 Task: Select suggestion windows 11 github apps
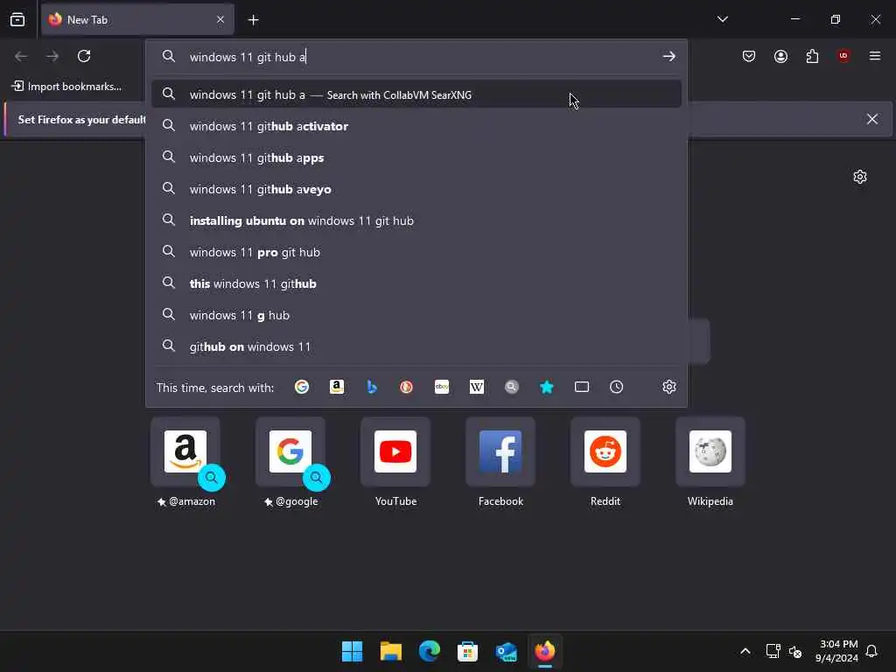[x=416, y=157]
